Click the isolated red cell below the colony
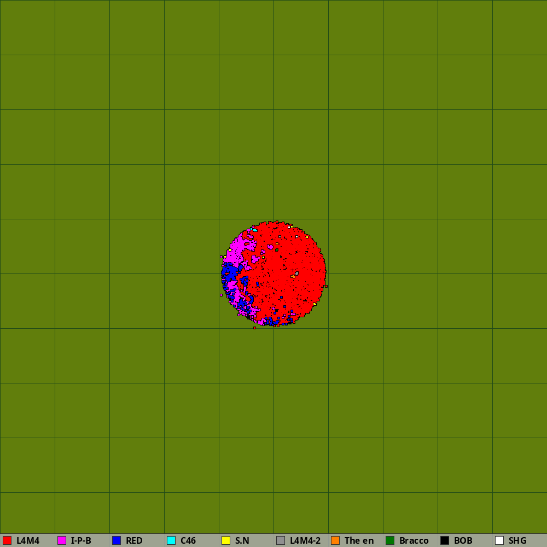 pyautogui.click(x=254, y=328)
